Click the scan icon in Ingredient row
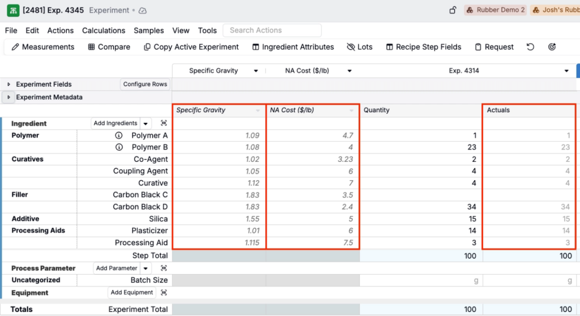This screenshot has width=580, height=316. pos(164,123)
